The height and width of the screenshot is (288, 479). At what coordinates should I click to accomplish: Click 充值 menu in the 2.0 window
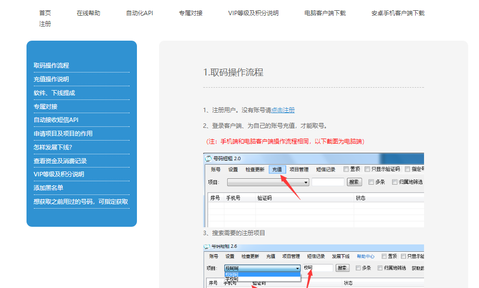(277, 169)
